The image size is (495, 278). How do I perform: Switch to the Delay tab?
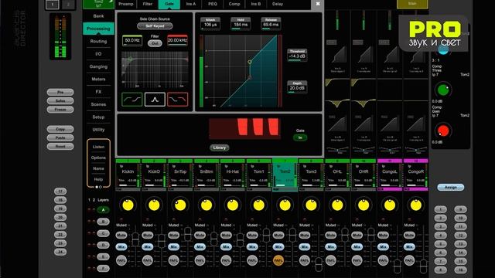click(278, 4)
